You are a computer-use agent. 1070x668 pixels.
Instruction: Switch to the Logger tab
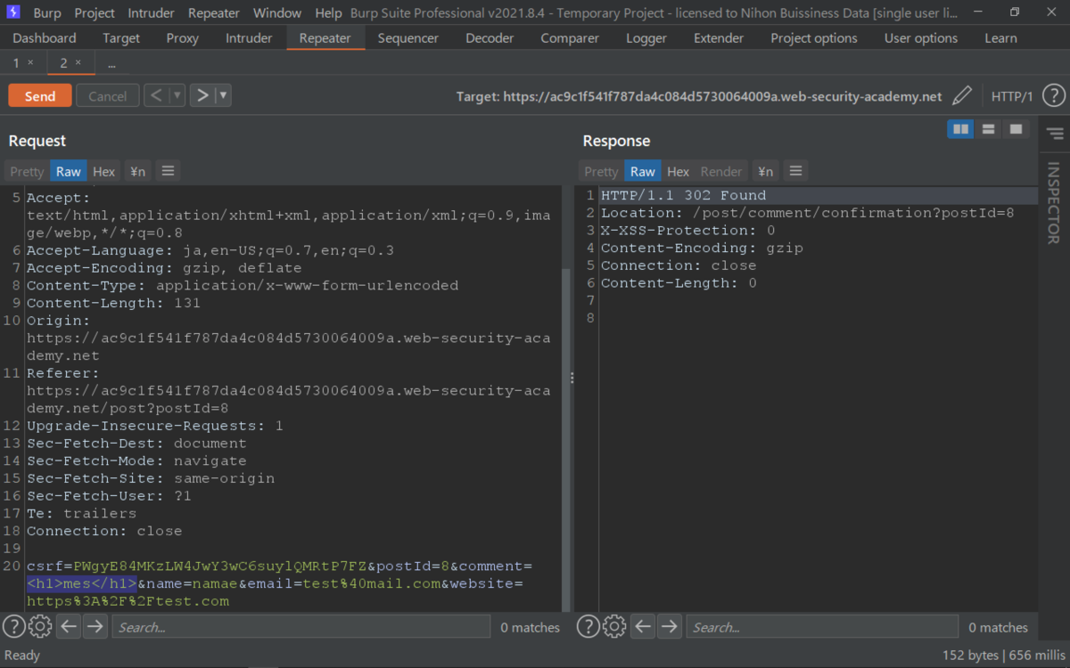tap(646, 38)
